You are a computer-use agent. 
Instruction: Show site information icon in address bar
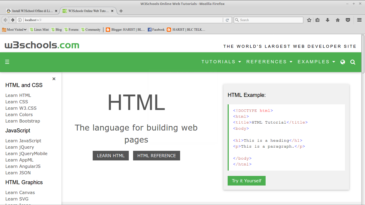20,20
